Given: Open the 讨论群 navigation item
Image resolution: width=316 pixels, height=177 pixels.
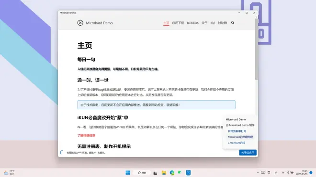Looking at the screenshot, I should click(222, 23).
